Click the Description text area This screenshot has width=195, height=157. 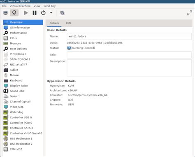coord(129,68)
